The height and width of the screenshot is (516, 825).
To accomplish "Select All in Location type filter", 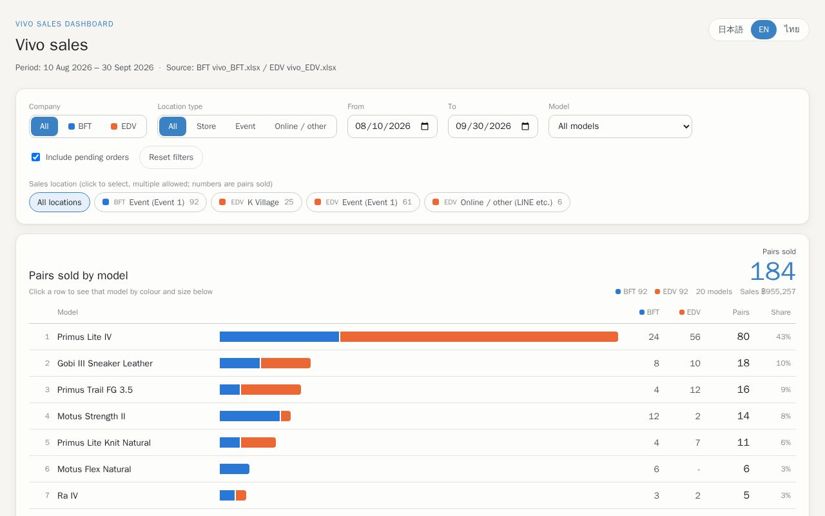I will click(x=173, y=126).
